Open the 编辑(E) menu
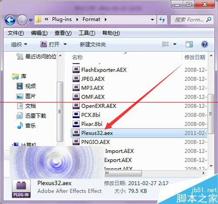The height and width of the screenshot is (204, 218). [39, 33]
